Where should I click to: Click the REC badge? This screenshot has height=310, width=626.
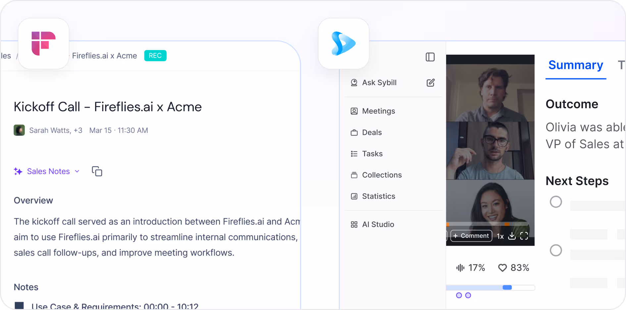[155, 56]
